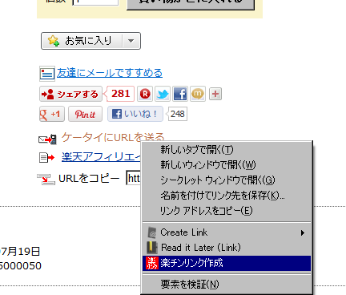Click the 買い物かごに入れる button
The width and height of the screenshot is (346, 295).
pos(191,4)
